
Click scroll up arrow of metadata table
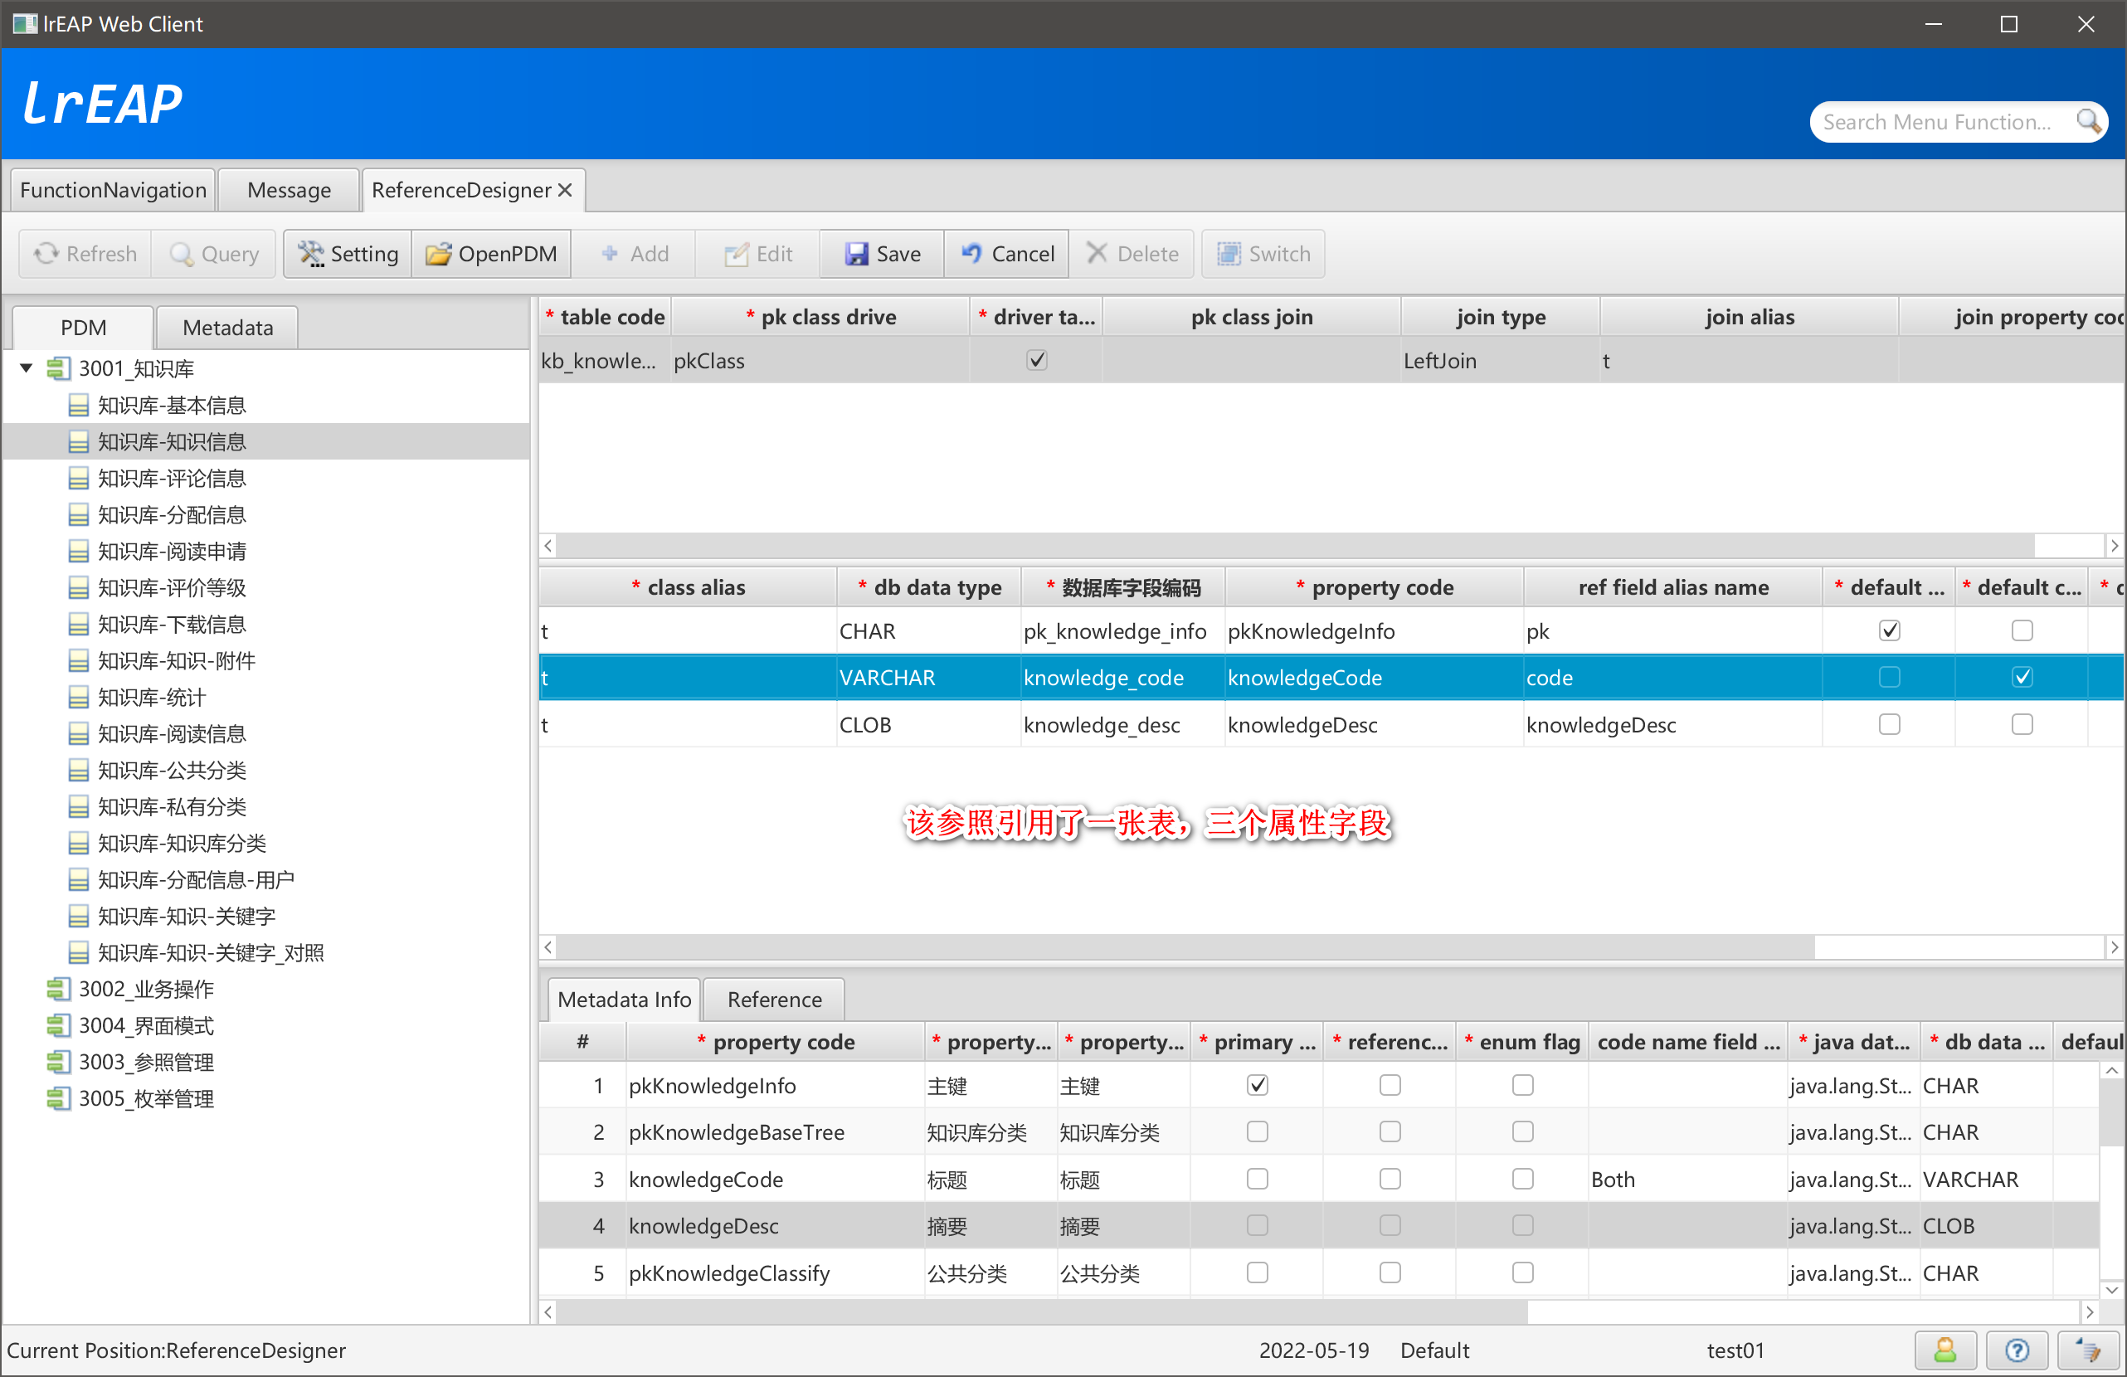click(x=2111, y=1071)
